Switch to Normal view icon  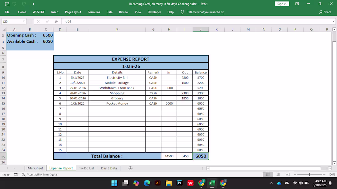[268, 174]
